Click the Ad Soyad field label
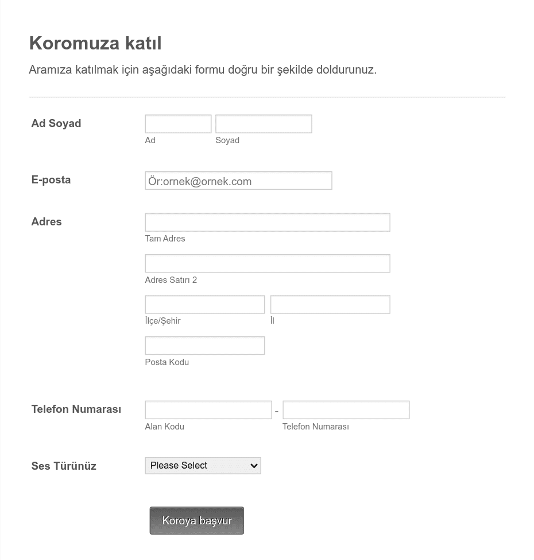The height and width of the screenshot is (560, 534). [56, 123]
